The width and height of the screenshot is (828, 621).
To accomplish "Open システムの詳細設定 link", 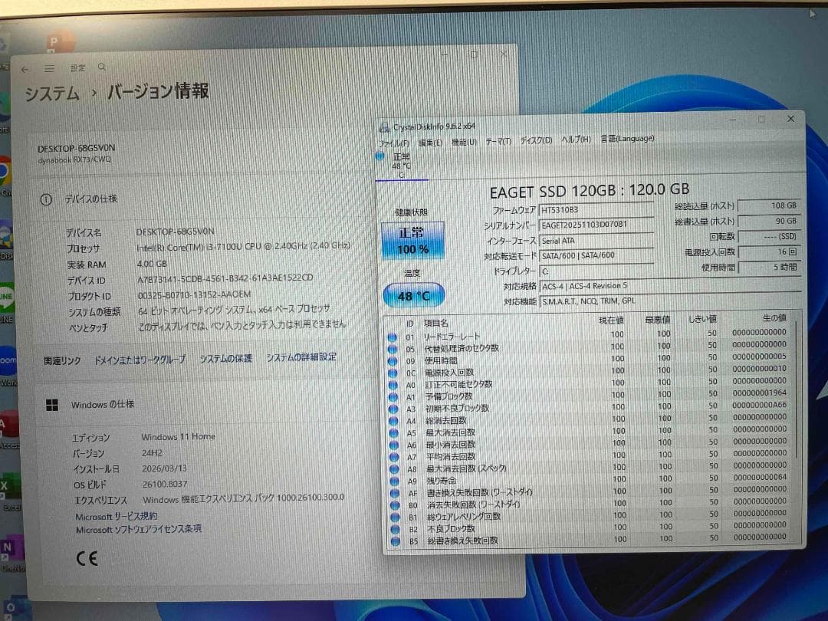I will click(x=301, y=357).
